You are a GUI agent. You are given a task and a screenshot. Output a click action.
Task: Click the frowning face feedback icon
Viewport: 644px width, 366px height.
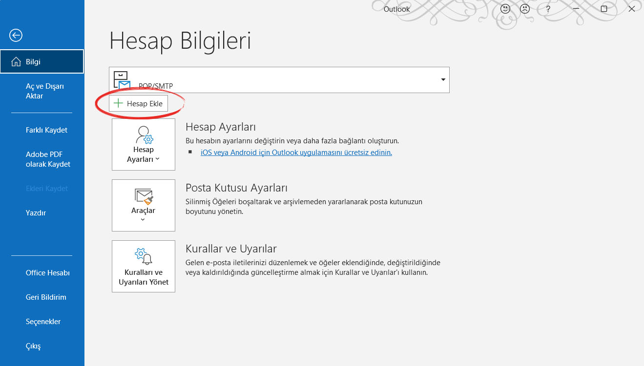click(524, 9)
